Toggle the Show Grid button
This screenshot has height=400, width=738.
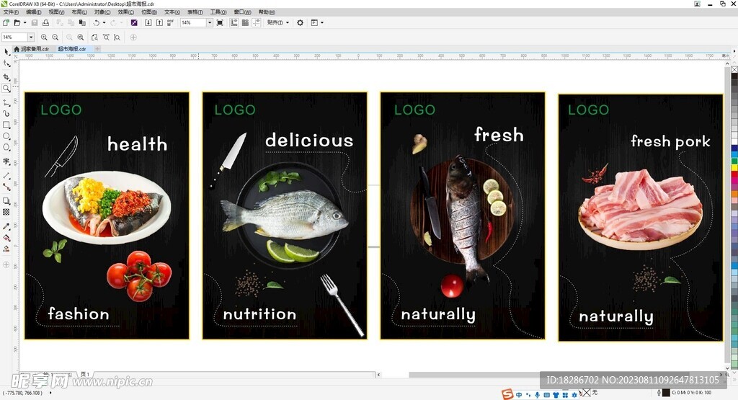[x=245, y=23]
